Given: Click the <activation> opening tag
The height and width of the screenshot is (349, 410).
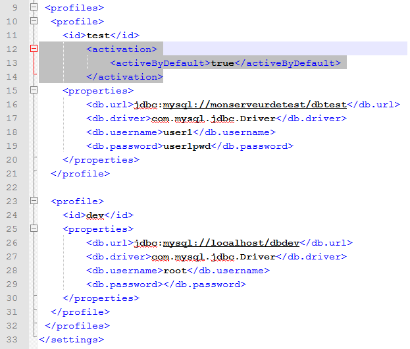Looking at the screenshot, I should coord(122,49).
